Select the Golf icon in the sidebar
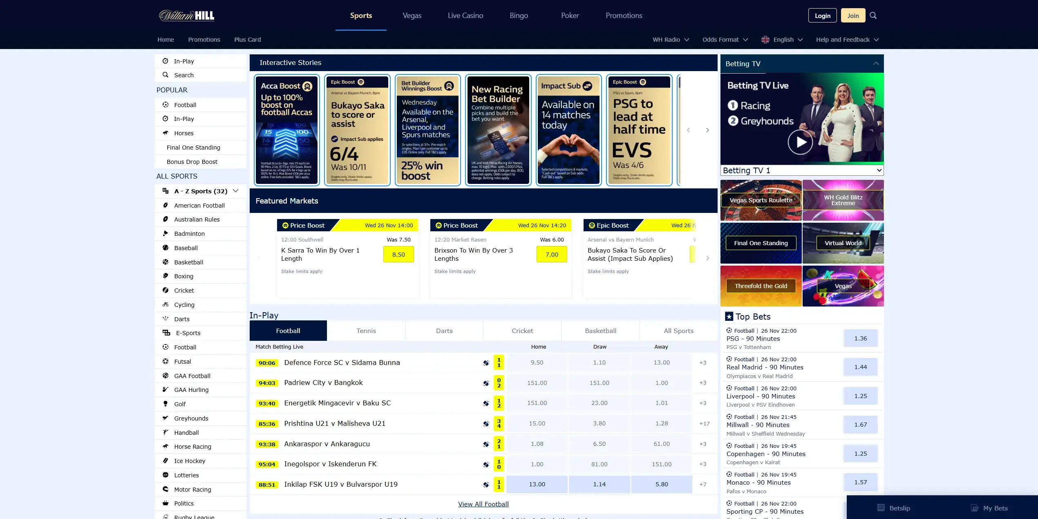 [x=165, y=404]
